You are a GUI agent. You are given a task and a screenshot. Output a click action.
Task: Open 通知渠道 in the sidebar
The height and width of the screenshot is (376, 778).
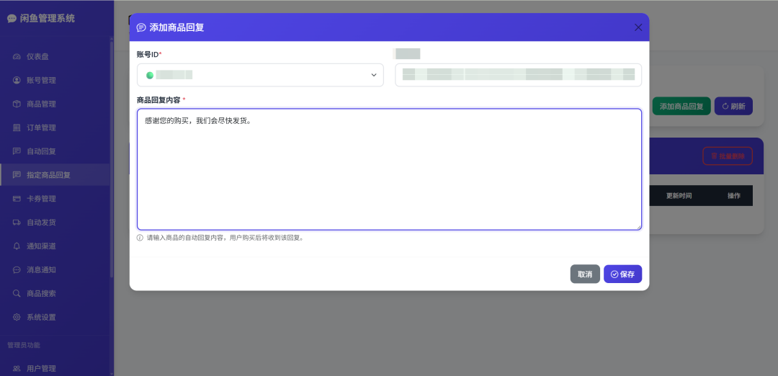click(55, 246)
